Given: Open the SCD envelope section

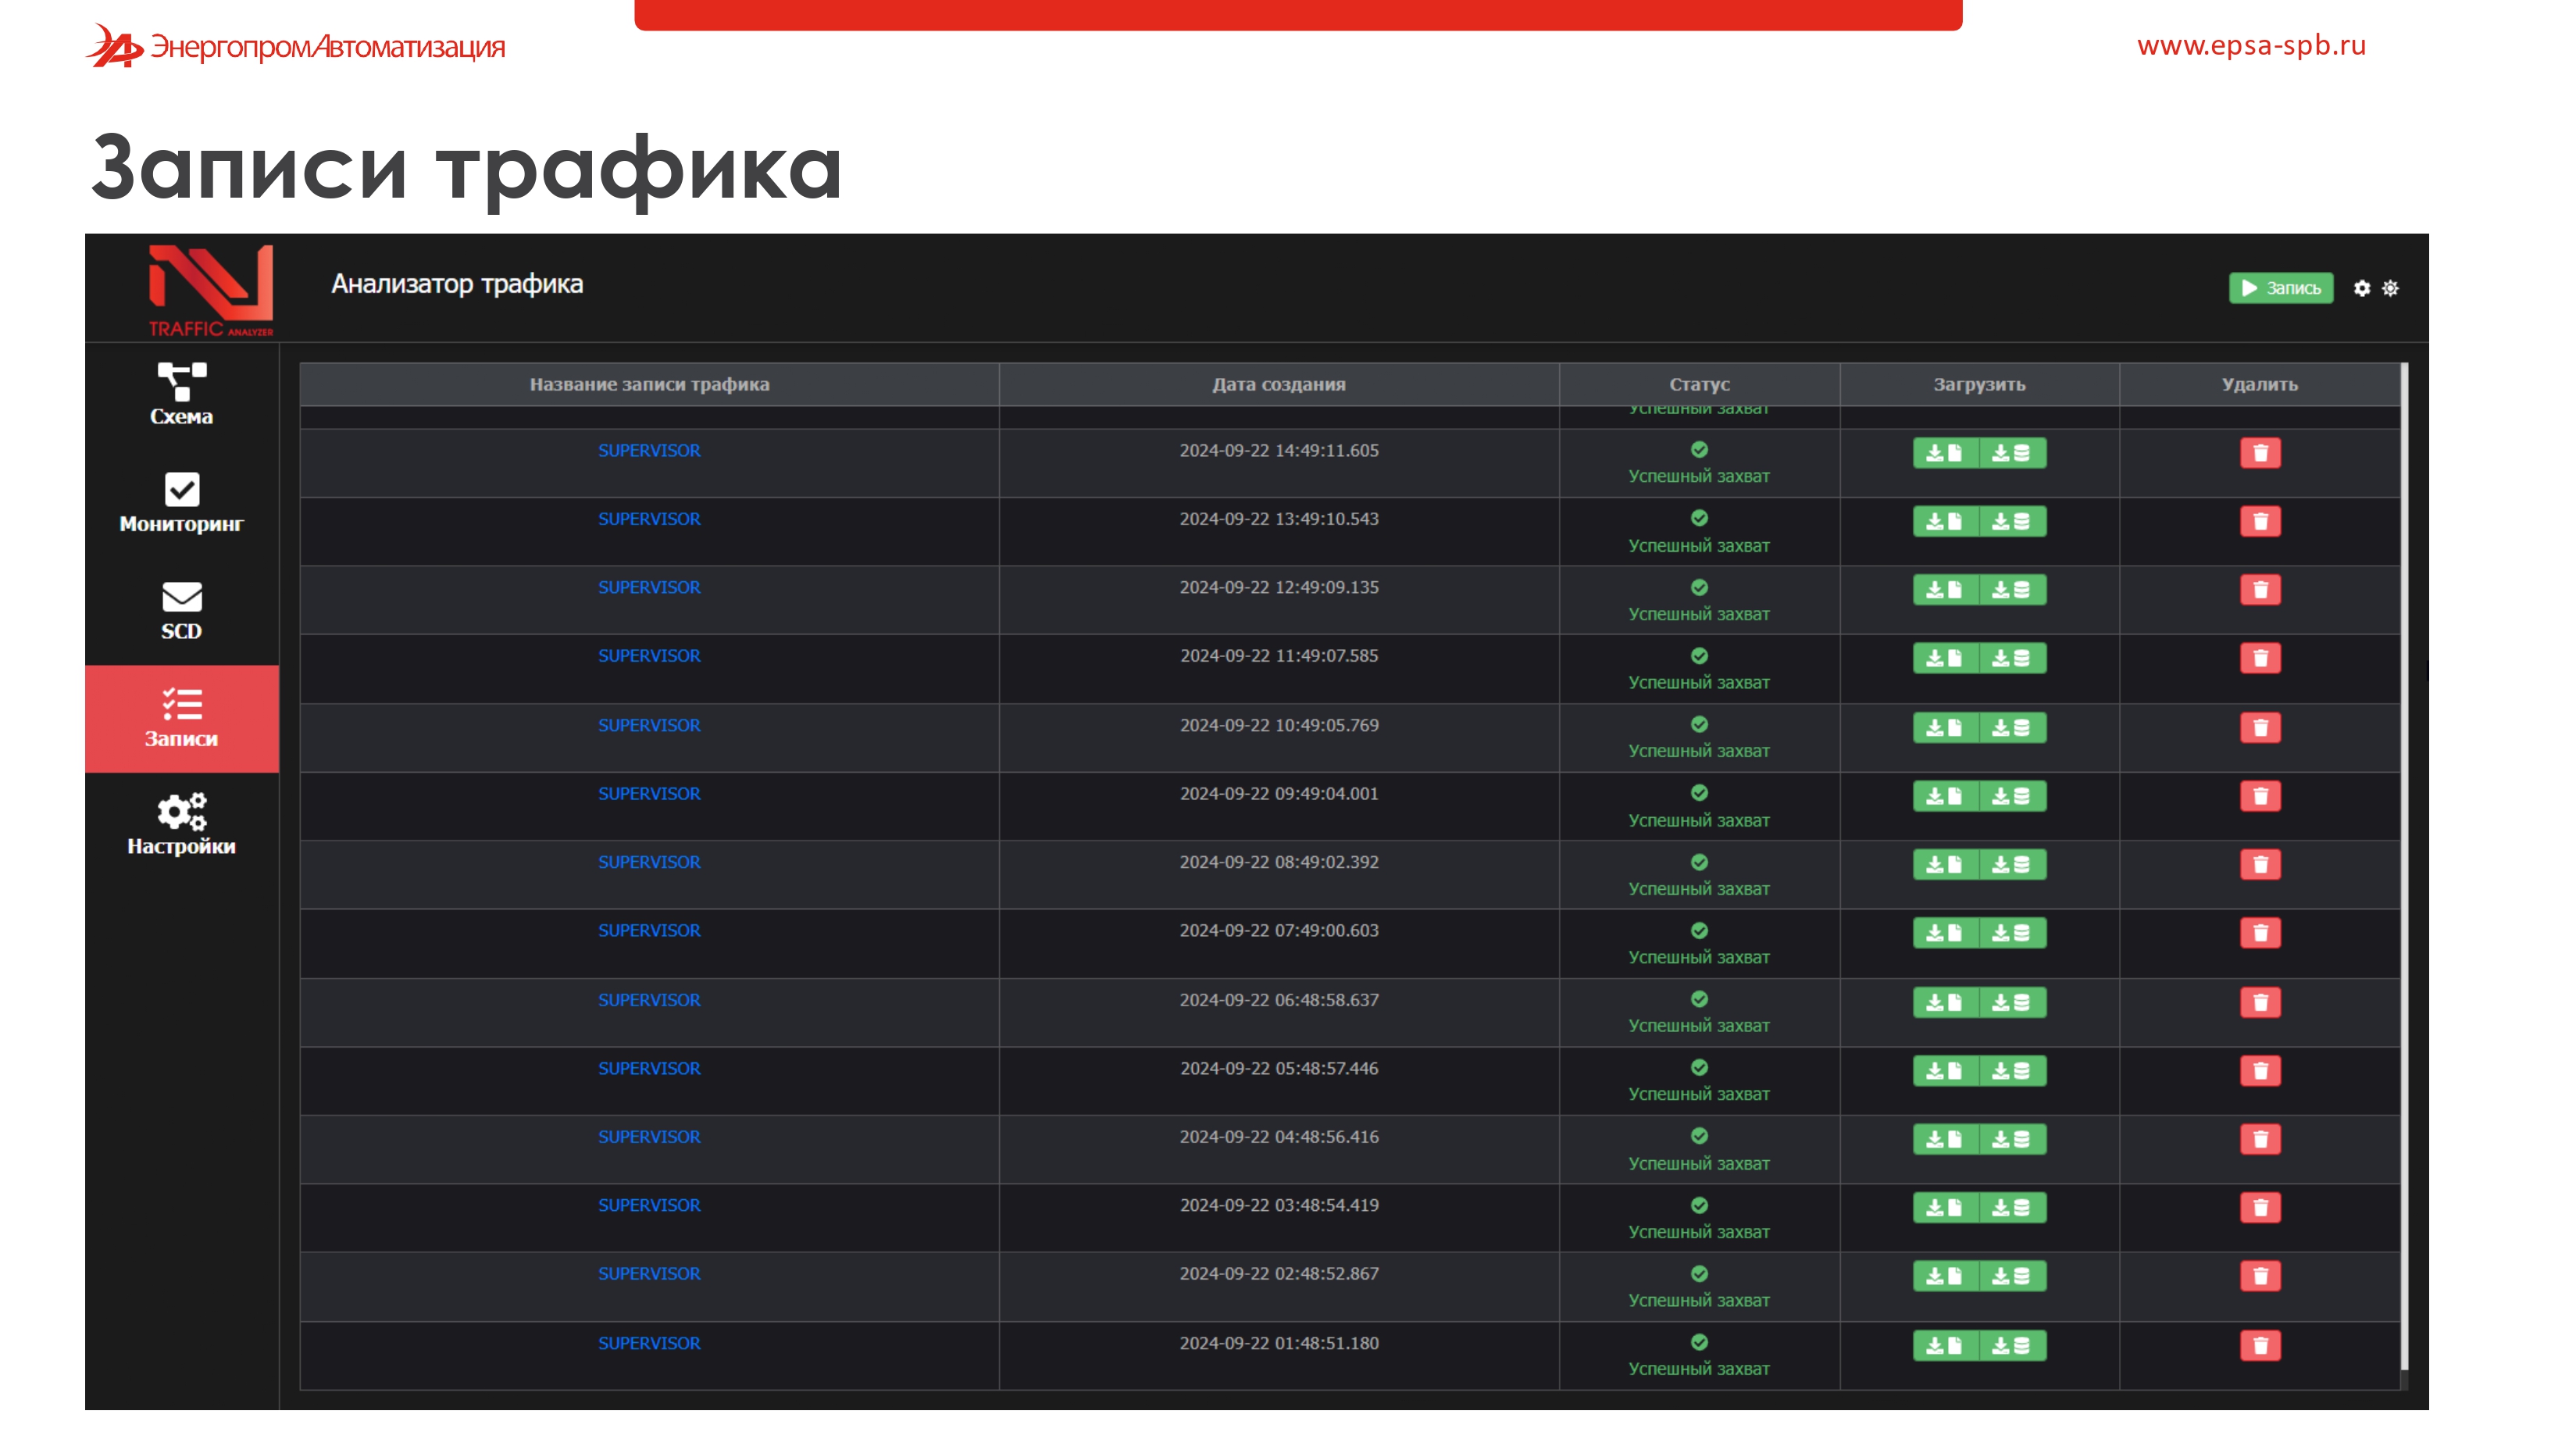Looking at the screenshot, I should click(x=181, y=600).
